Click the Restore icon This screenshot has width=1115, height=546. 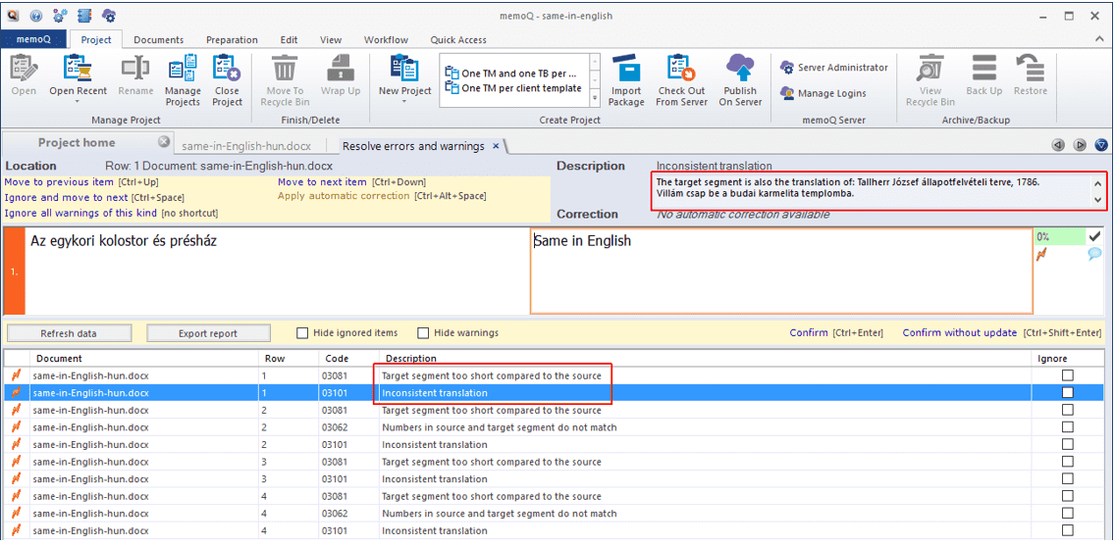[x=1031, y=70]
